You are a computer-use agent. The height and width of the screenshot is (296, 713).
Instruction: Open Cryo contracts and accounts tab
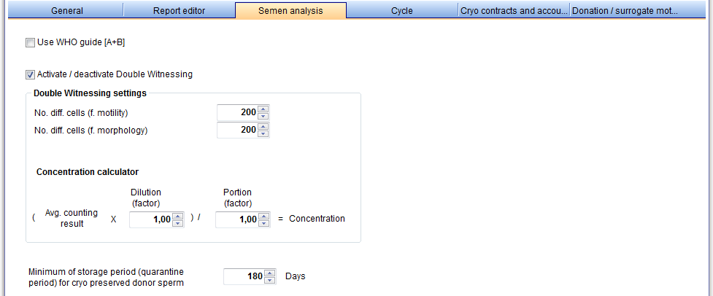coord(514,11)
